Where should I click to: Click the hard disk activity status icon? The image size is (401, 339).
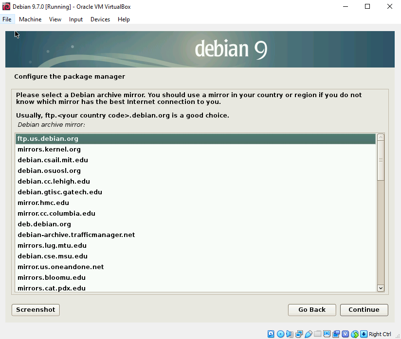(x=271, y=334)
